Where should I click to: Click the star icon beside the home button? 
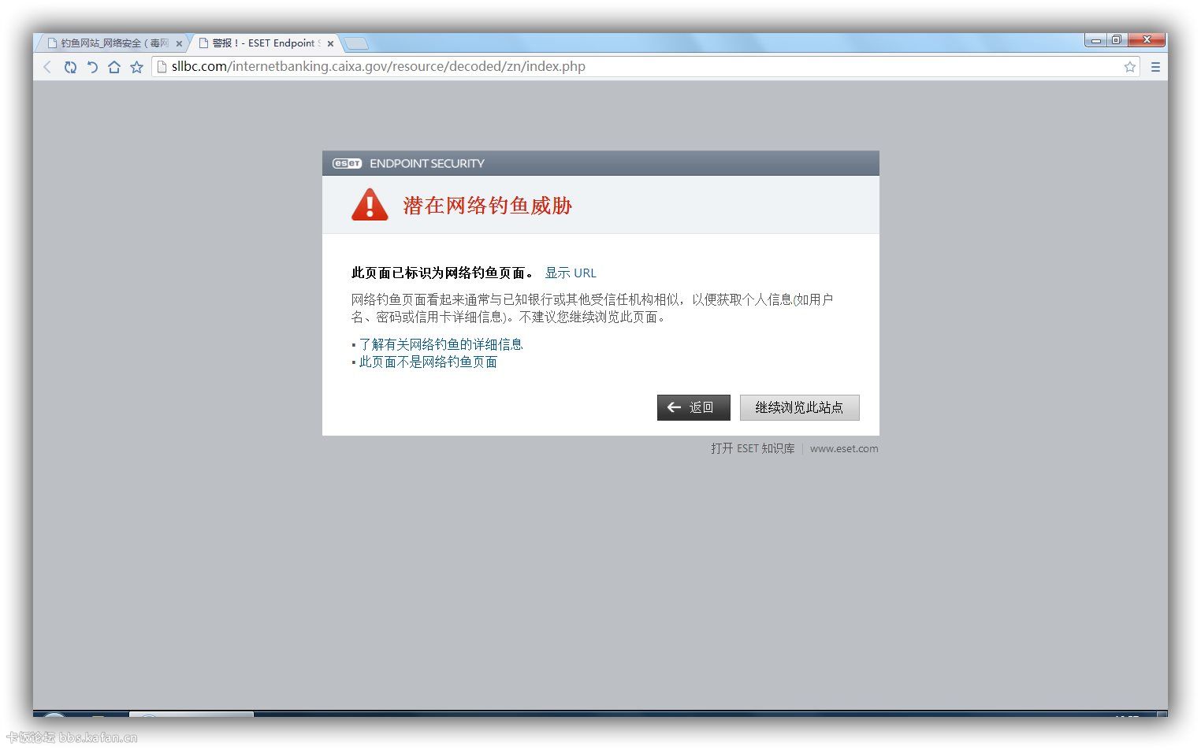[x=136, y=67]
